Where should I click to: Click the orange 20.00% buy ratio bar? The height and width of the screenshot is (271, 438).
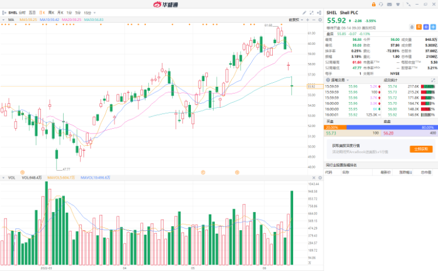click(x=335, y=128)
